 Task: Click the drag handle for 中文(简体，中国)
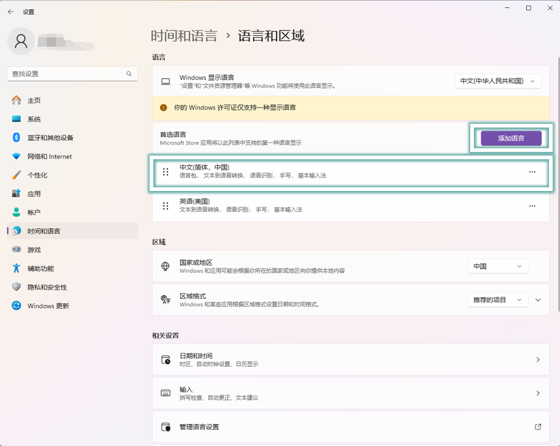coord(165,172)
